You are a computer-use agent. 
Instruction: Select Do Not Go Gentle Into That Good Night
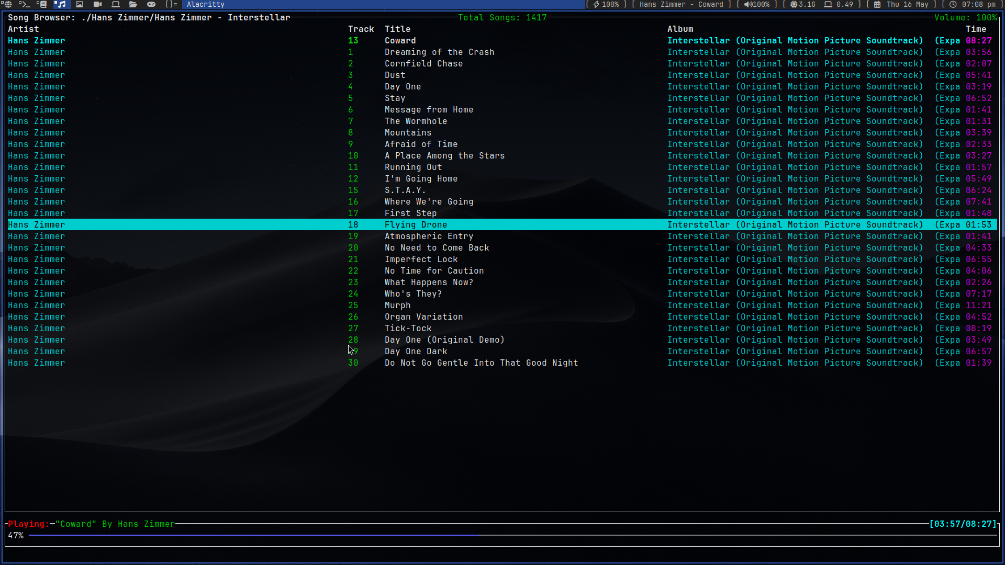tap(481, 363)
